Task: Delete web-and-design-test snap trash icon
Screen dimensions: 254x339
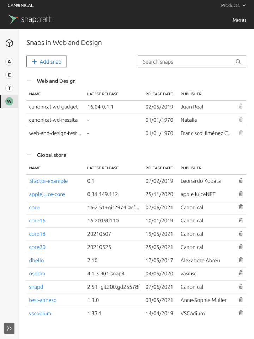Action: pos(241,133)
